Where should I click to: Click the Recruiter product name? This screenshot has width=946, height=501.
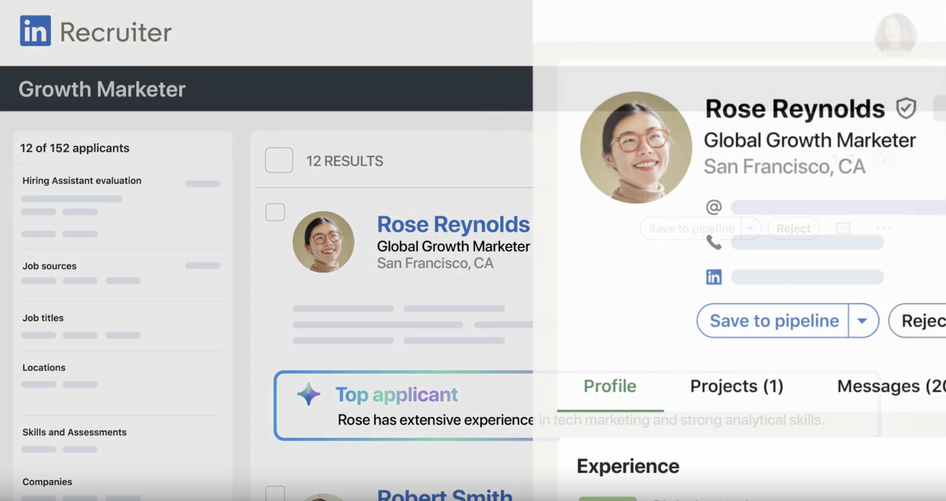tap(116, 32)
